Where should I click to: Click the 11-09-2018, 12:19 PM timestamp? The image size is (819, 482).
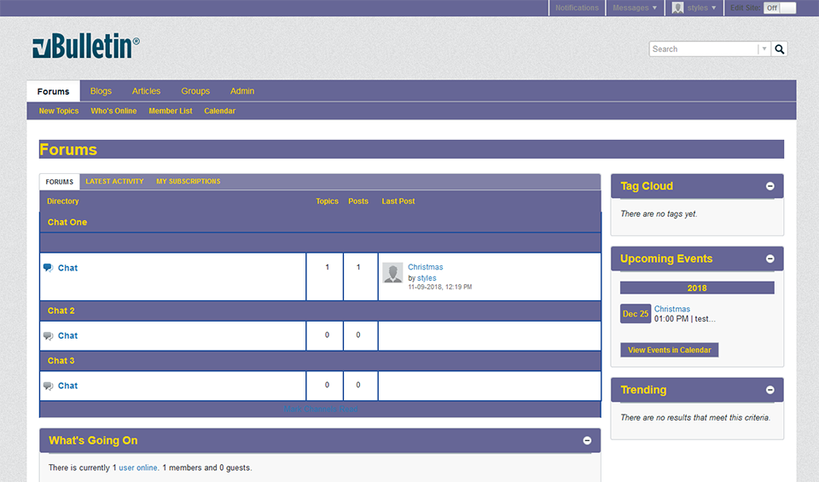440,287
